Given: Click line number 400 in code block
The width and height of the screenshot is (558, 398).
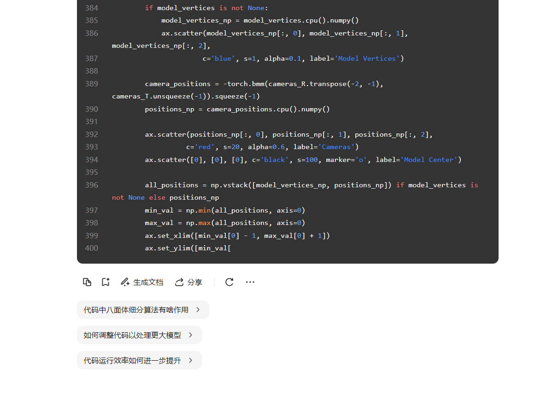Looking at the screenshot, I should (92, 248).
